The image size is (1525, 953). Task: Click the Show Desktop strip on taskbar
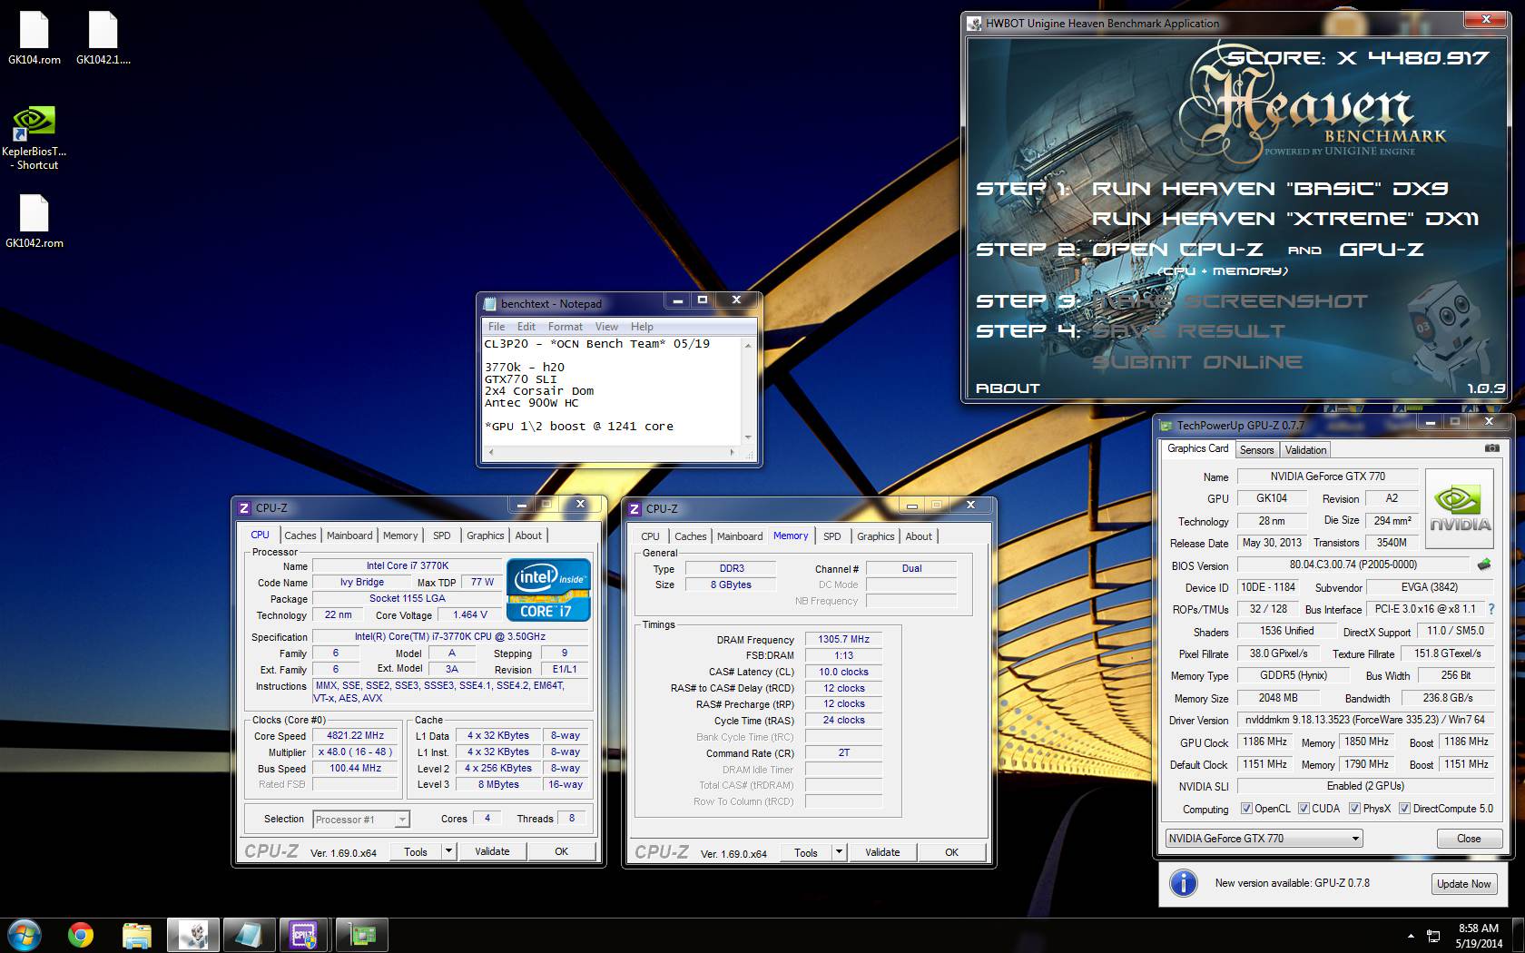point(1518,935)
